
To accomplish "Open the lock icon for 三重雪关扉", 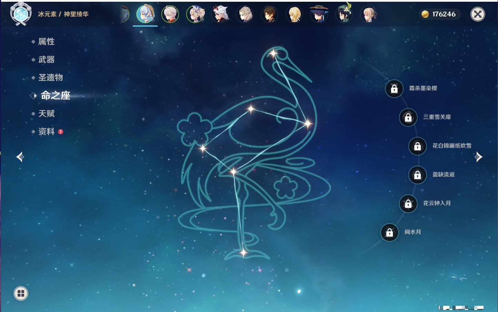I will point(408,117).
